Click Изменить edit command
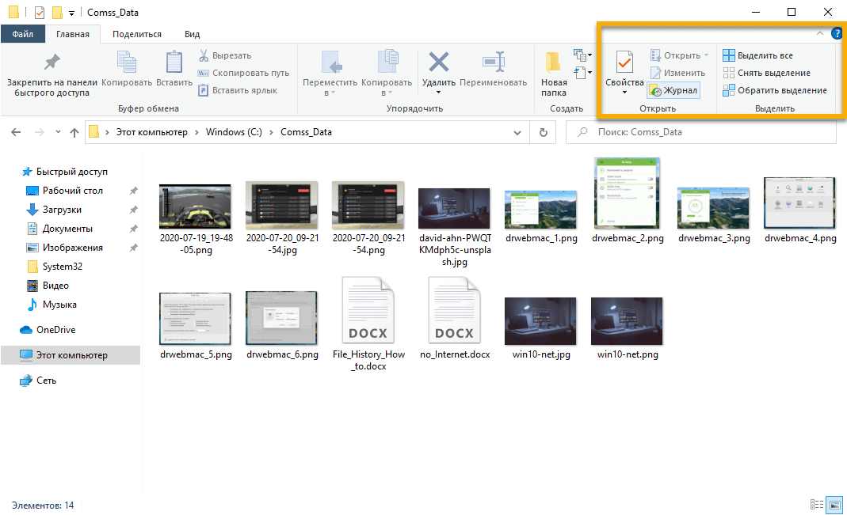Screen dimensions: 847x515 pos(678,73)
